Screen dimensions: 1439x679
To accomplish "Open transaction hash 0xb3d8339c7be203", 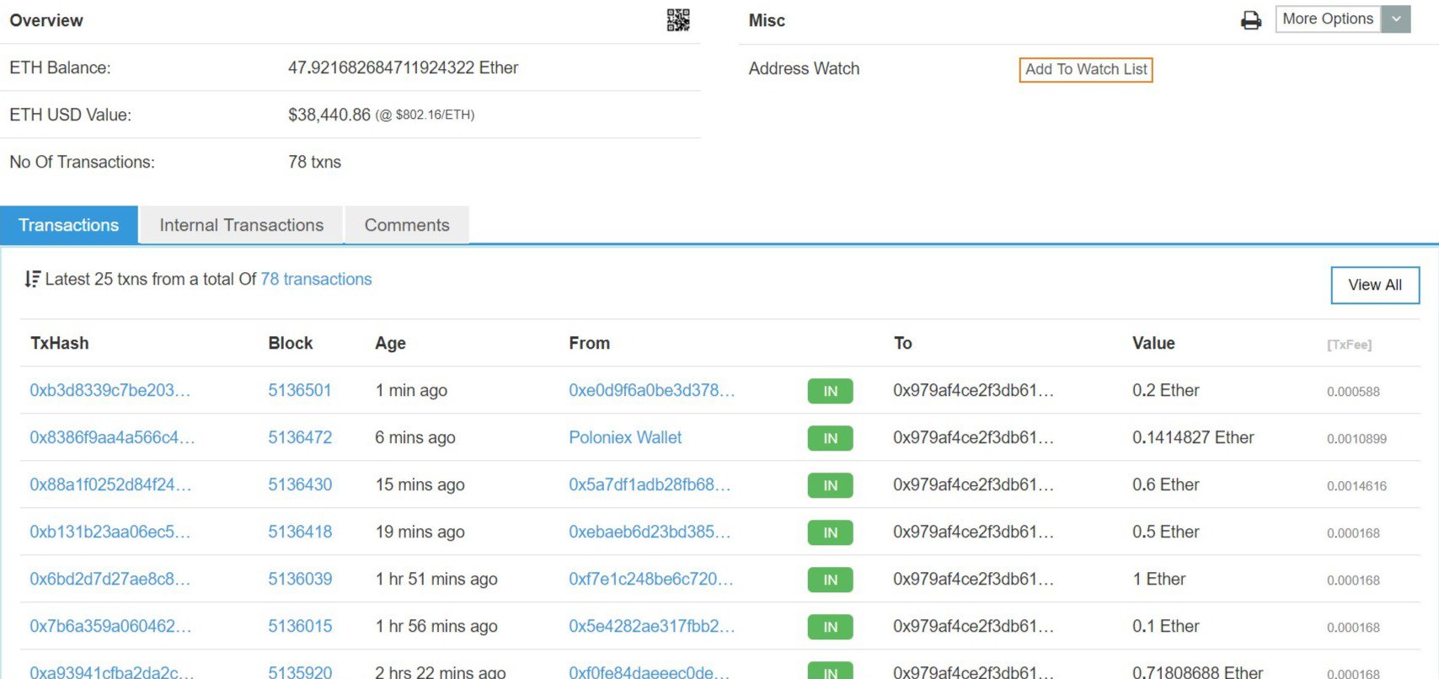I will coord(110,390).
